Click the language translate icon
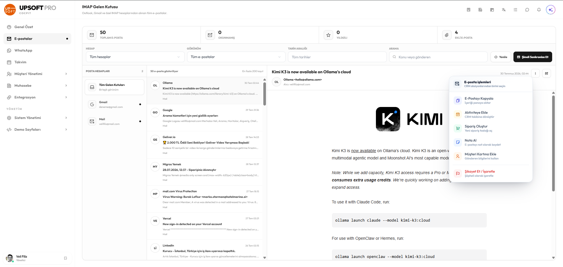The width and height of the screenshot is (563, 267). click(x=504, y=10)
